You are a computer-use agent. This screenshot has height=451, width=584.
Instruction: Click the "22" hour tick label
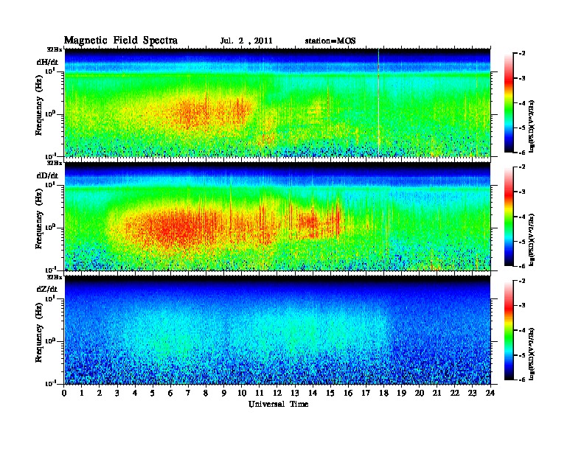(x=455, y=393)
